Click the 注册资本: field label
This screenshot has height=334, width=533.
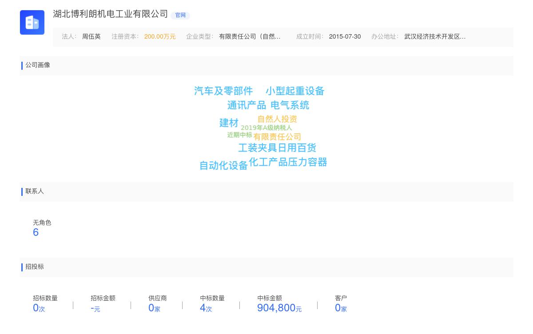coord(125,37)
